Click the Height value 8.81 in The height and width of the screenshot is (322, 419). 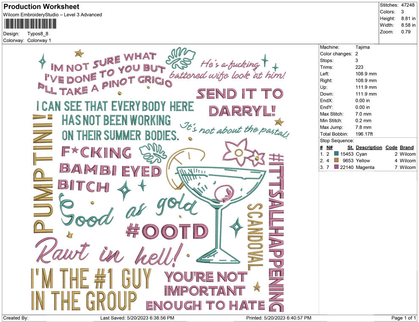tap(408, 19)
